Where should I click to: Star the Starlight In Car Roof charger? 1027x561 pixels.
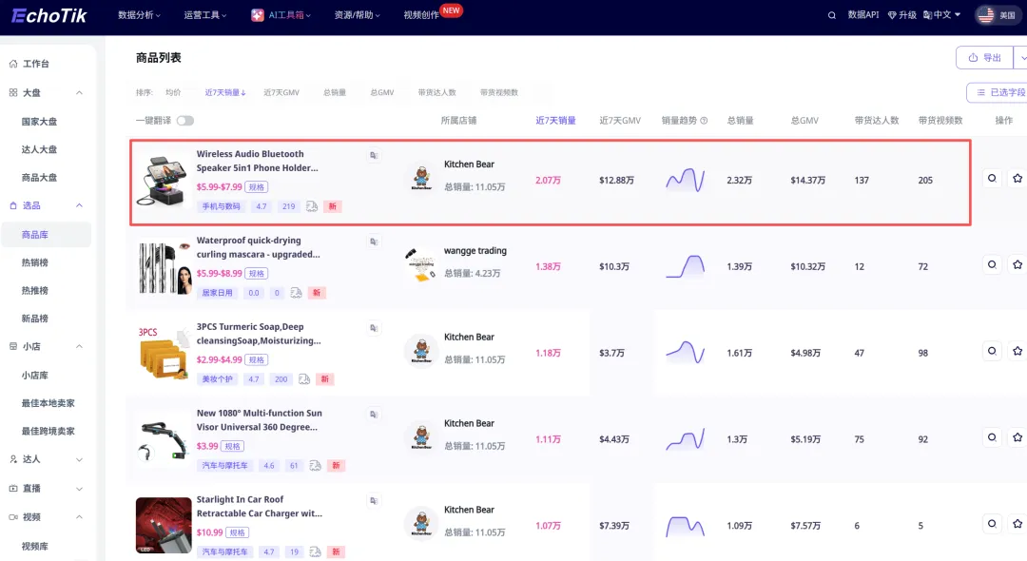point(1017,524)
